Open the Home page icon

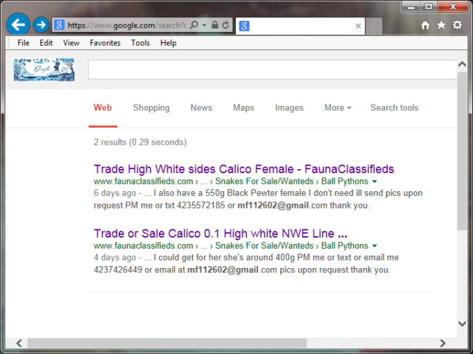425,25
